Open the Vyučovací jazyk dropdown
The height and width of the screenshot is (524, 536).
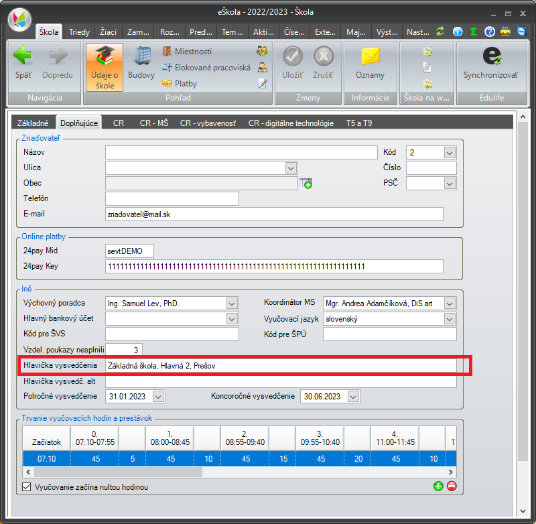coord(450,319)
